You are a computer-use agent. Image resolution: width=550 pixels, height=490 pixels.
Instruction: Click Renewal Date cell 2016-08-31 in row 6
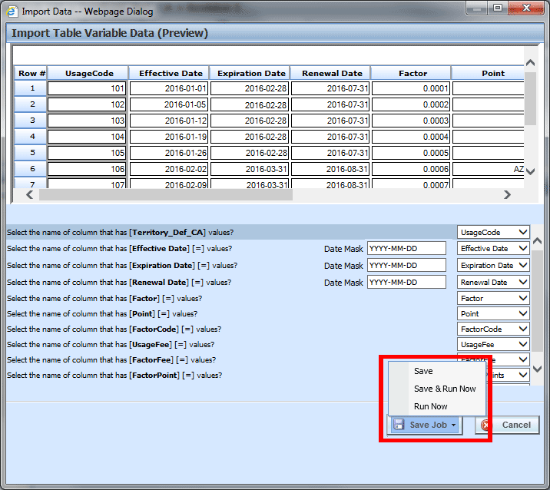330,169
